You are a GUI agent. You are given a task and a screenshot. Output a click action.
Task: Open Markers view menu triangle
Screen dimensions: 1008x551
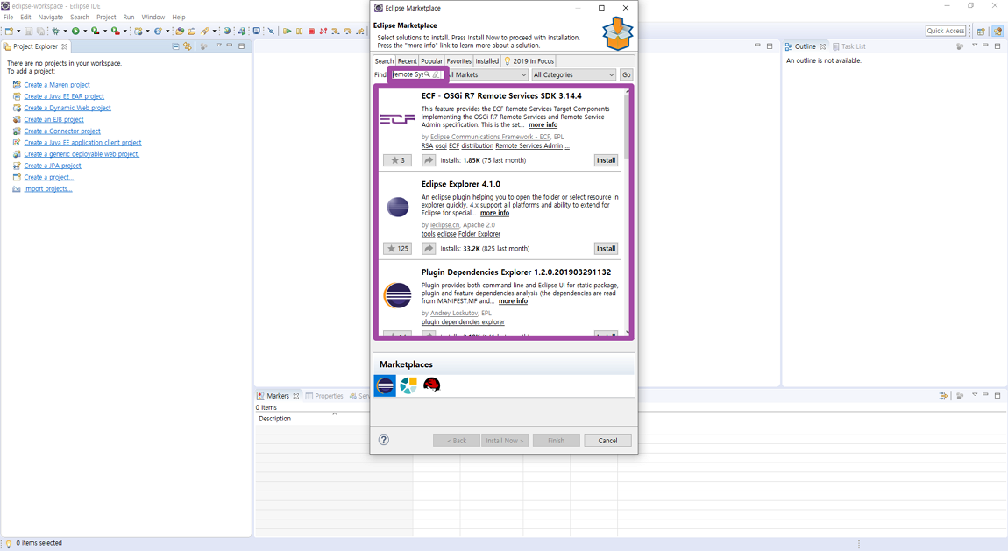point(975,395)
